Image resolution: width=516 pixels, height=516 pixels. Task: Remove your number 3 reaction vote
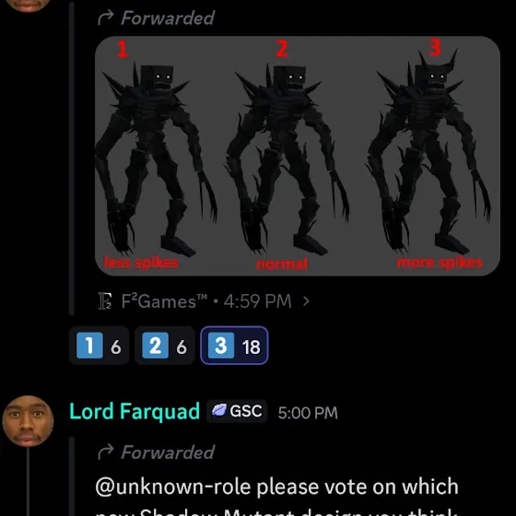(234, 346)
